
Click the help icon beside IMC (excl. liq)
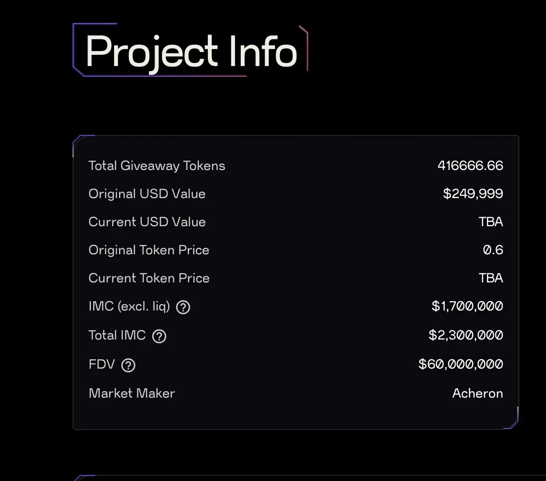(x=183, y=307)
